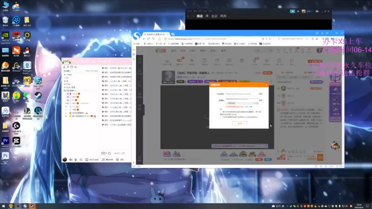
Task: Open the Store tab in the Steam window
Action: (200, 16)
